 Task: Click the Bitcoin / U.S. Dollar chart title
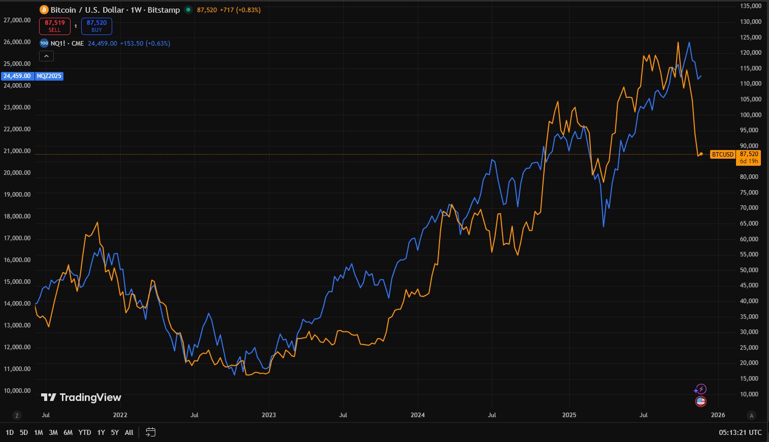tap(115, 10)
